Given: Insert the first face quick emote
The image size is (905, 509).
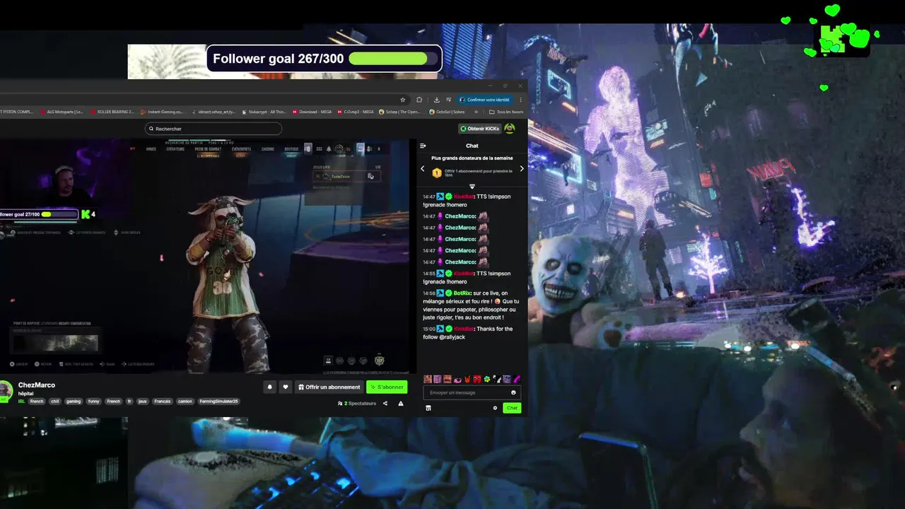Looking at the screenshot, I should pyautogui.click(x=428, y=379).
